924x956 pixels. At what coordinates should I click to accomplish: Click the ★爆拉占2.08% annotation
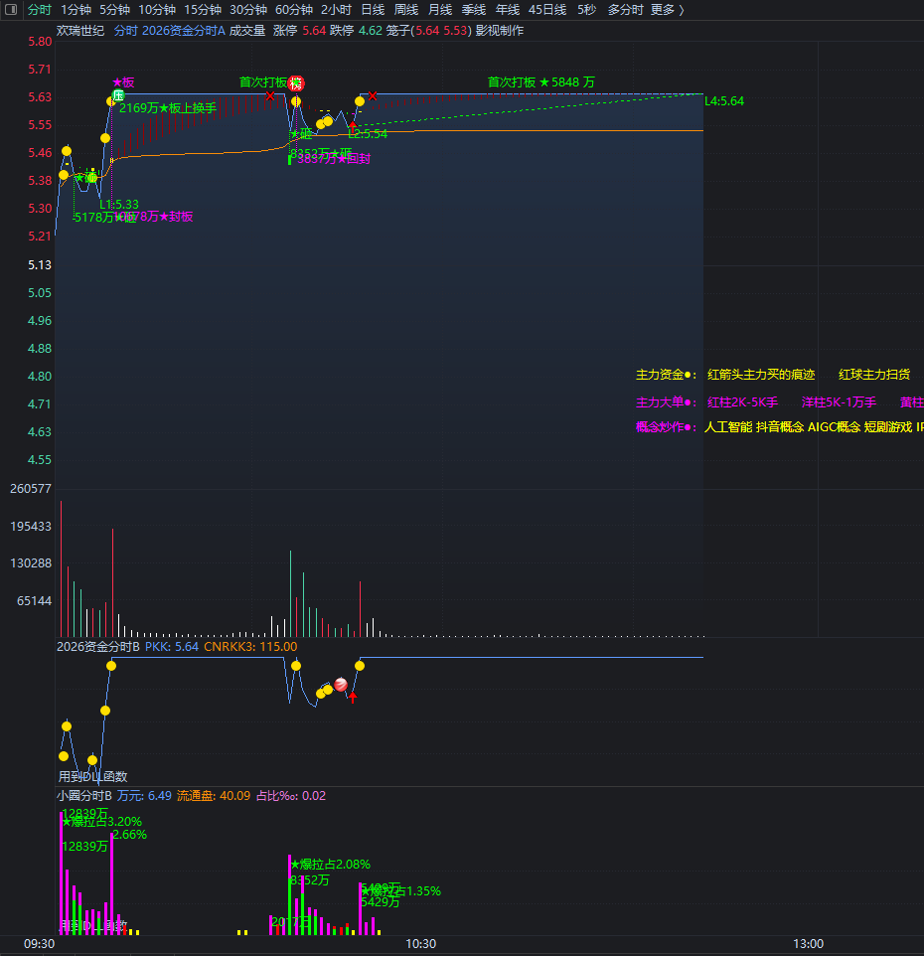pyautogui.click(x=330, y=865)
